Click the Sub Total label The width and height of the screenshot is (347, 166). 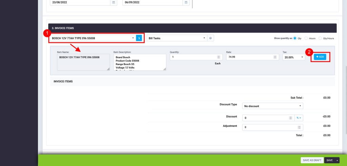[x=297, y=98]
